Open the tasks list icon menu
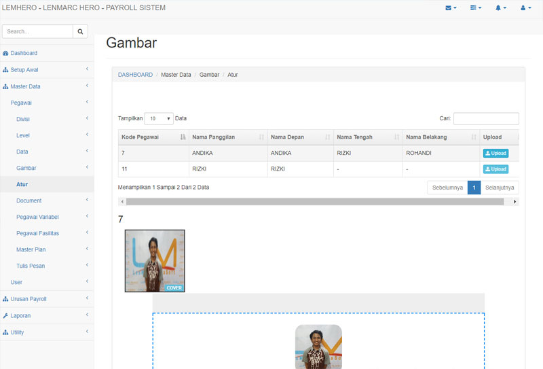 476,7
